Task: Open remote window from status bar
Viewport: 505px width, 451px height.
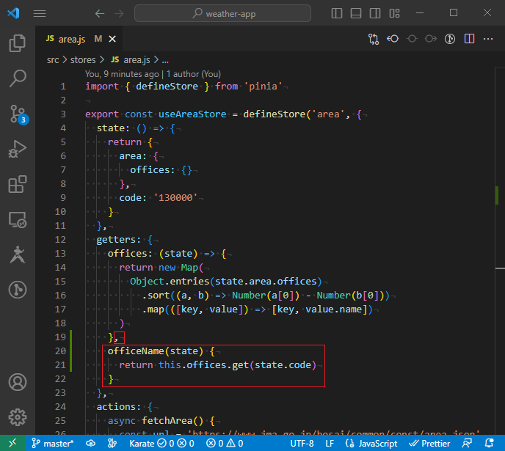Action: [12, 443]
